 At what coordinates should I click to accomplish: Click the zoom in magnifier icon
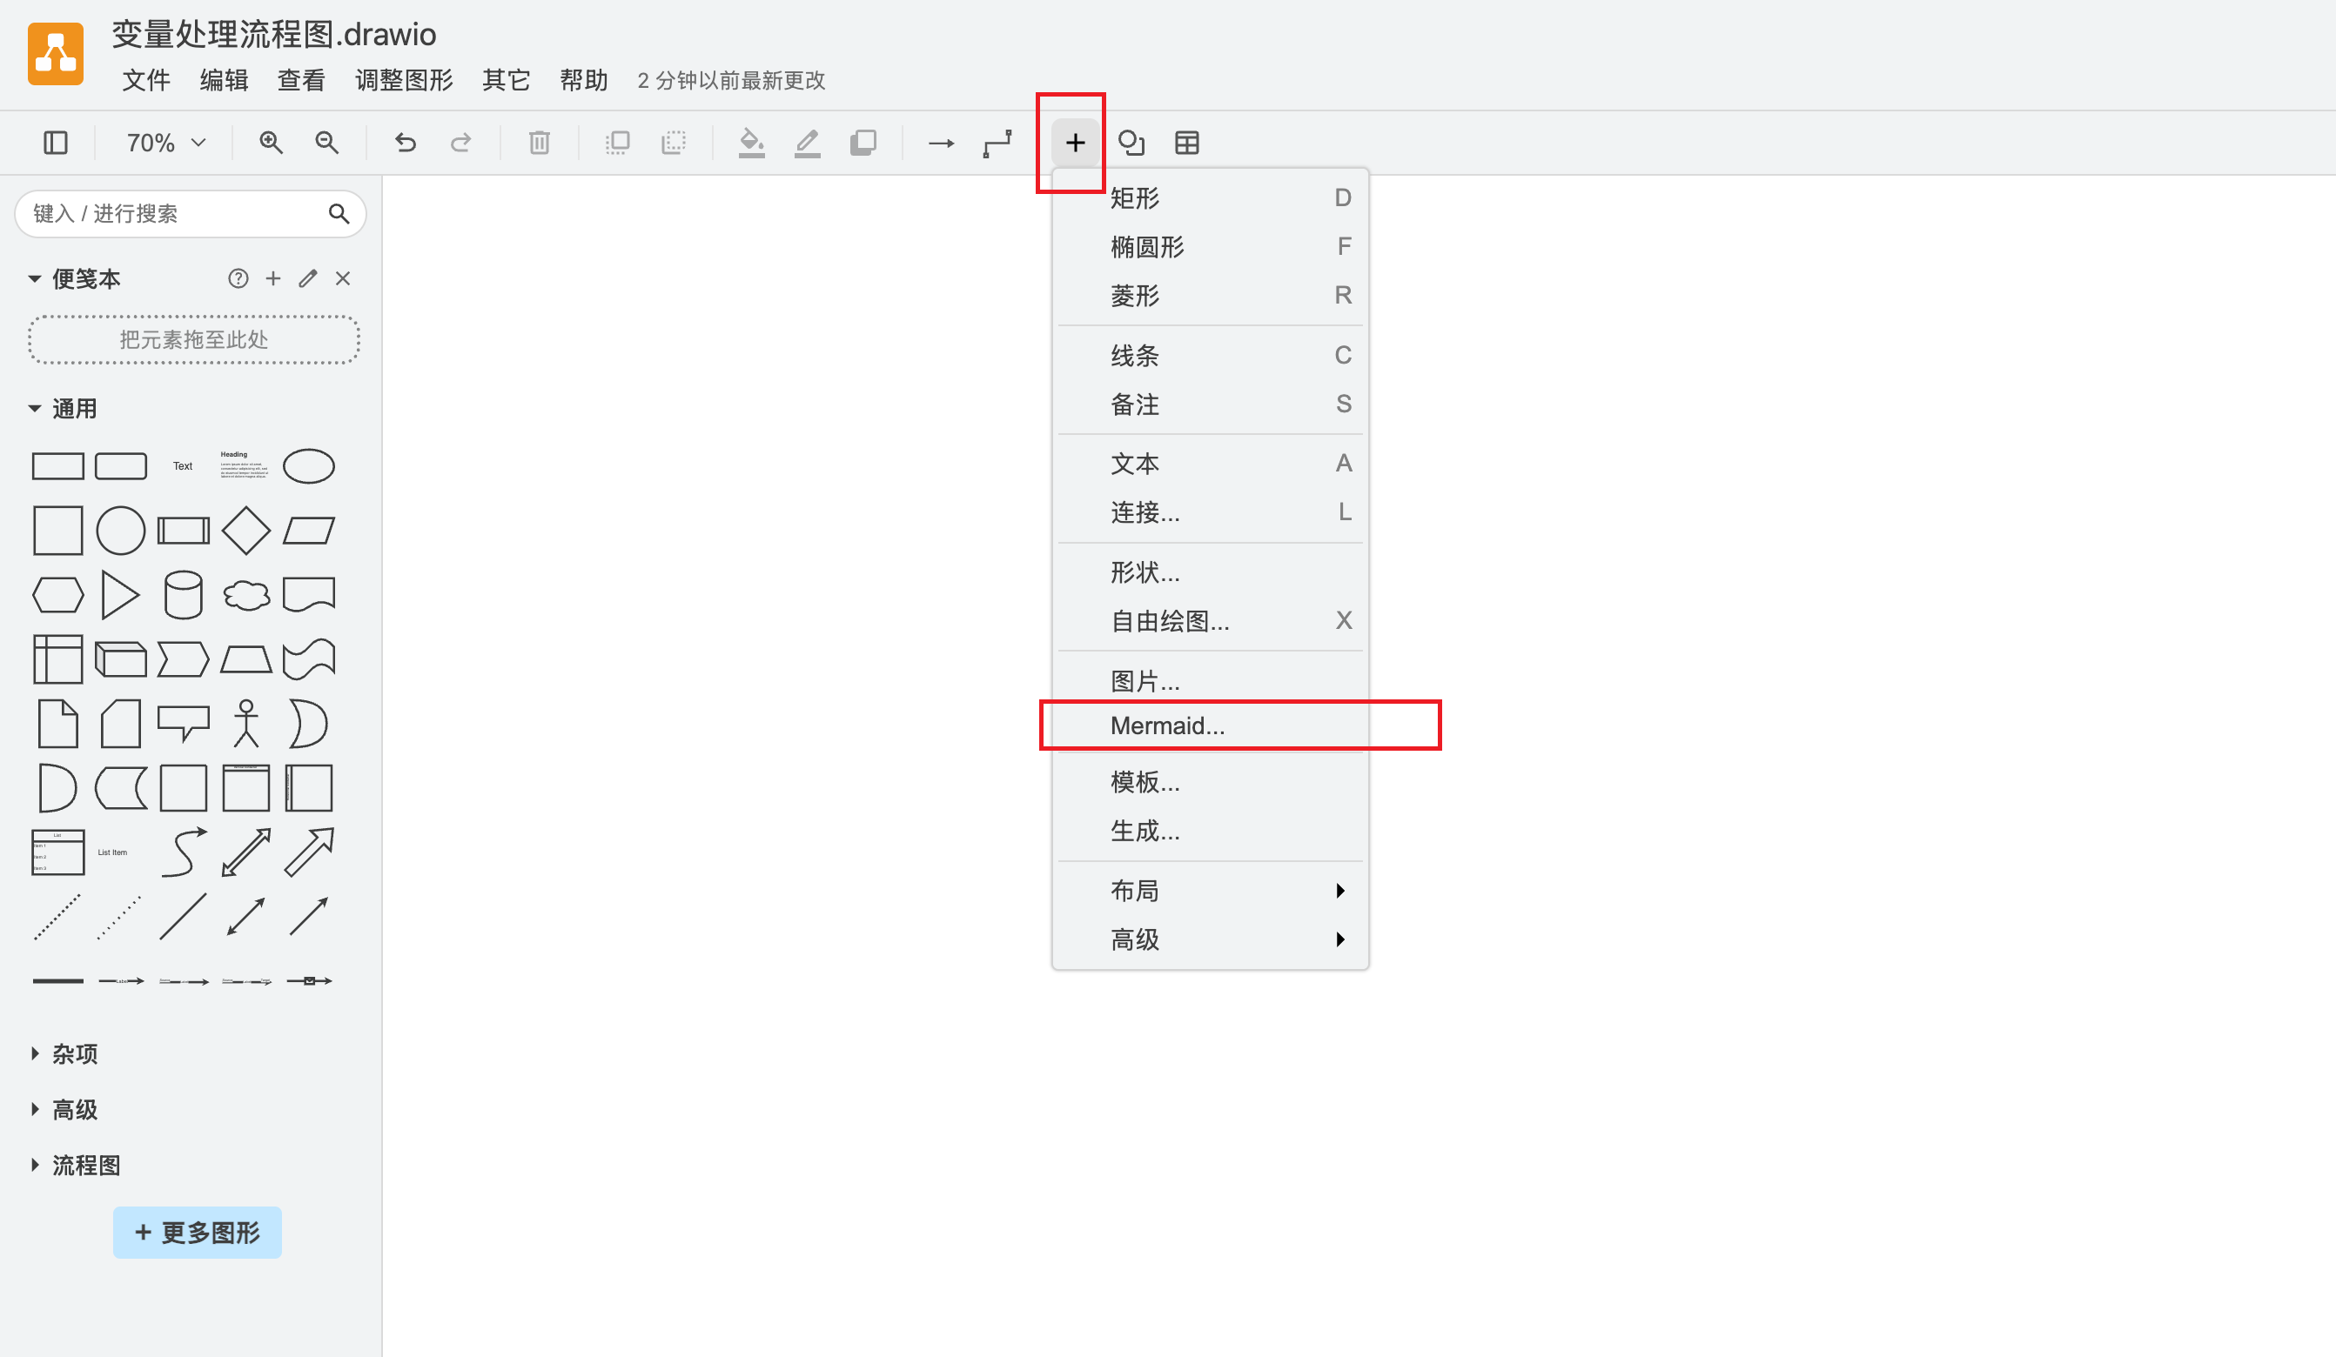271,143
